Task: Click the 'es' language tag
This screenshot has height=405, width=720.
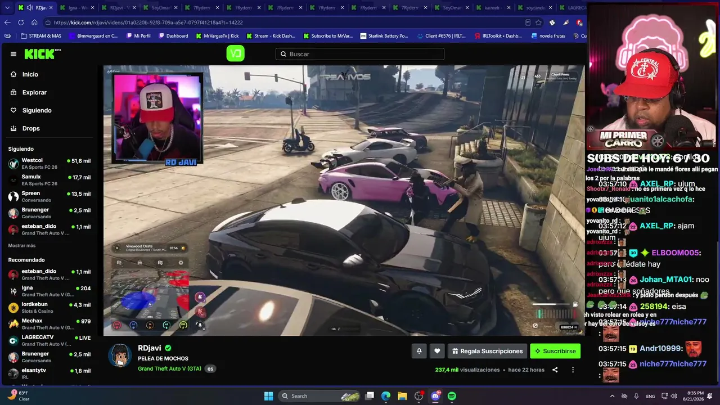Action: click(210, 369)
